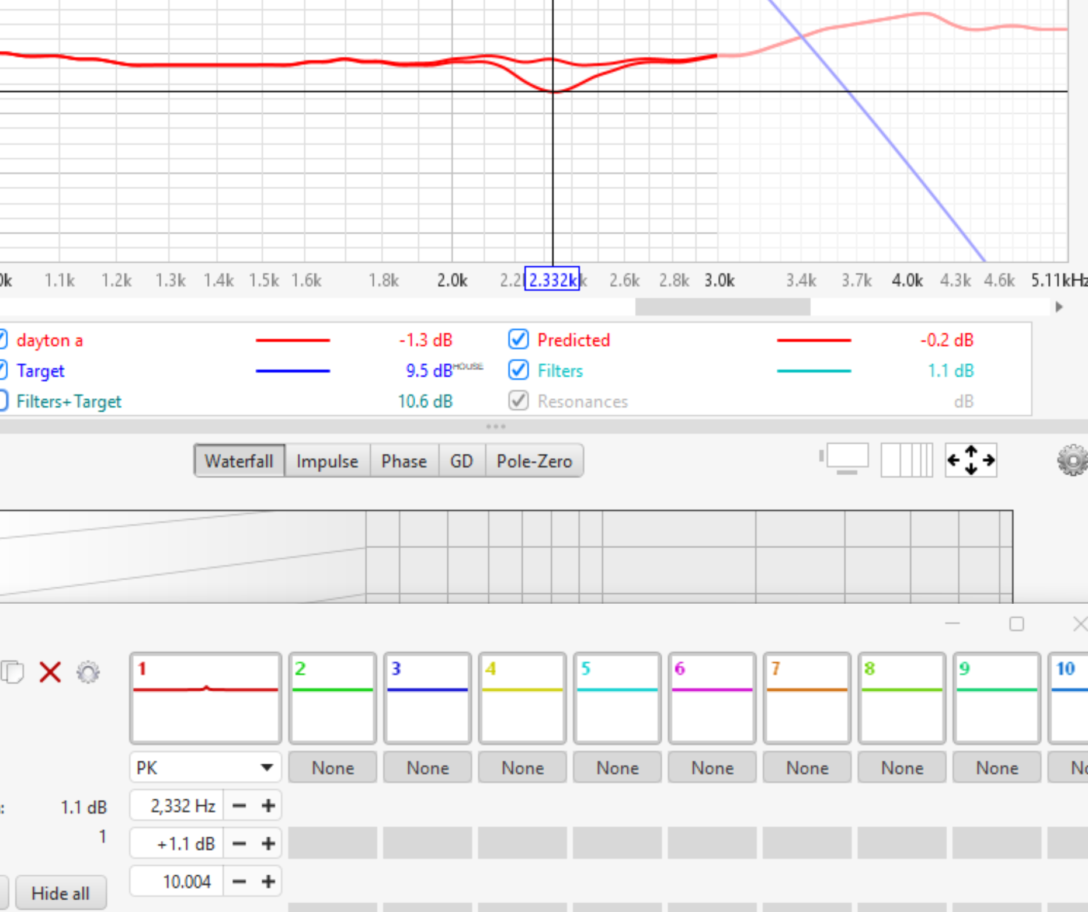Click the dayton a red line swatch
This screenshot has height=912, width=1088.
[293, 340]
